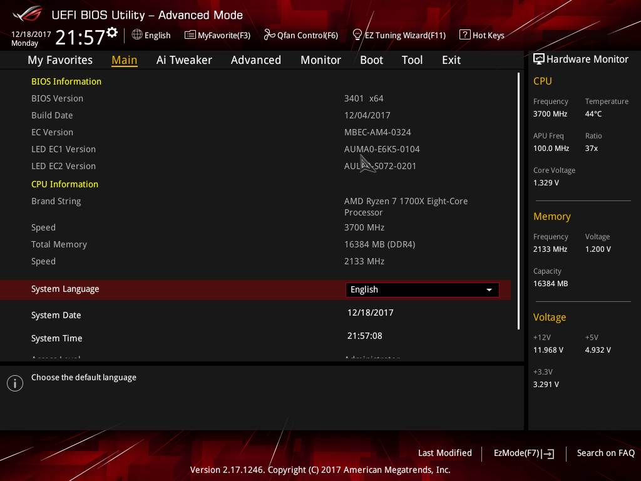641x481 pixels.
Task: Click BIOS version value 3401 x64
Action: pos(364,98)
